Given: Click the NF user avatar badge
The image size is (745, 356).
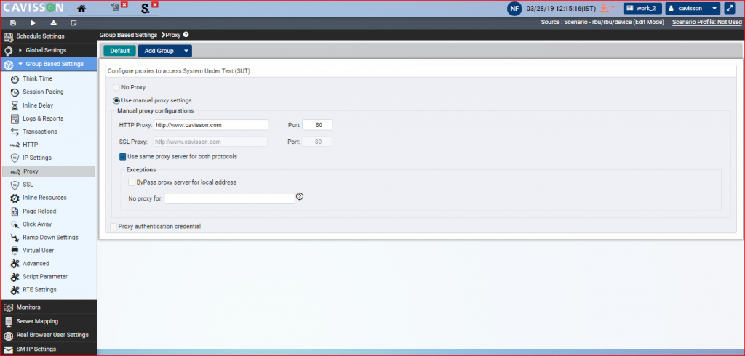Looking at the screenshot, I should [x=514, y=8].
